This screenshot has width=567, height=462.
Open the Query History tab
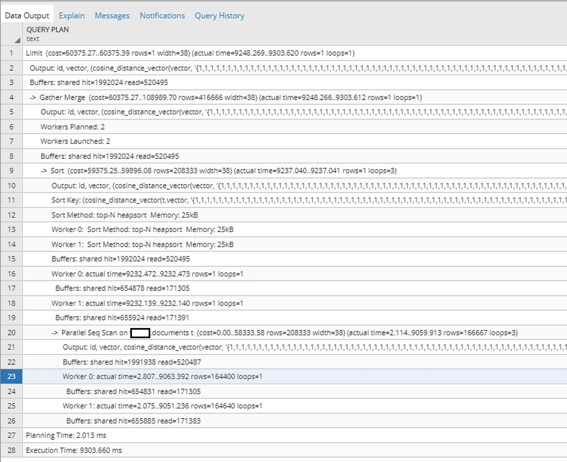220,15
